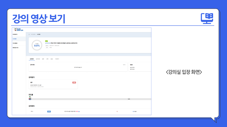The width and height of the screenshot is (227, 127).
Task: Click the home breadcrumb icon
Action: pos(29,34)
